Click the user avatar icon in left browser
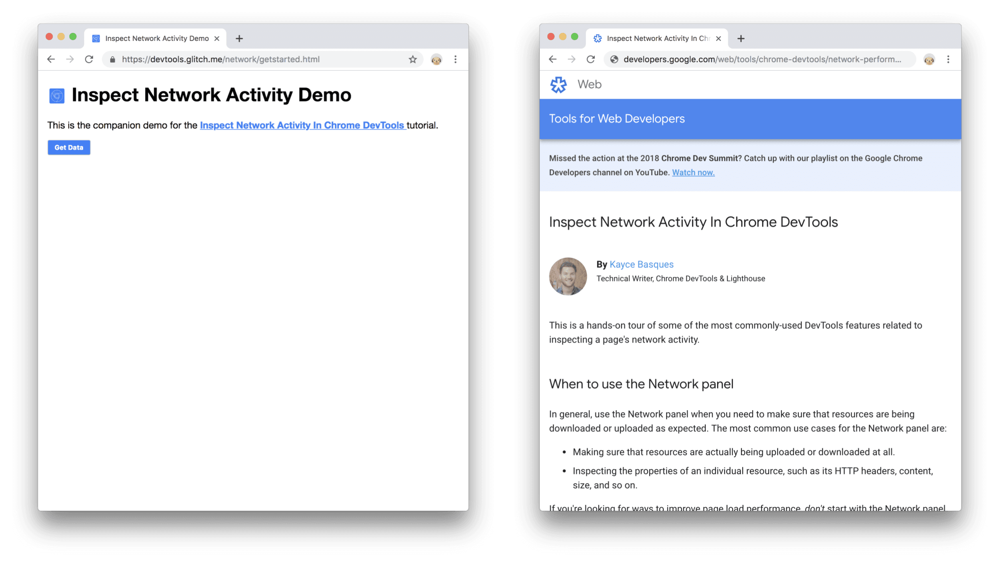Image resolution: width=1002 pixels, height=563 pixels. [x=437, y=59]
